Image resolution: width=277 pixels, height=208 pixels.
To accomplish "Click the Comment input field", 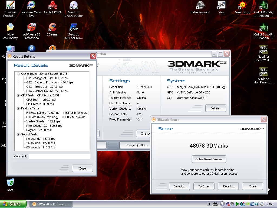I will click(x=60, y=156).
